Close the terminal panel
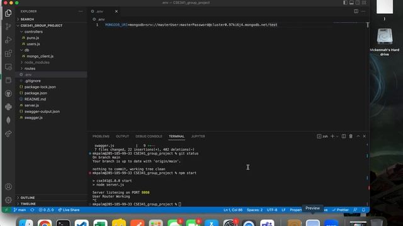 click(x=365, y=136)
